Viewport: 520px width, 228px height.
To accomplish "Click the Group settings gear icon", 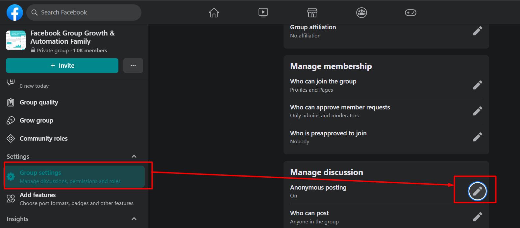I will coord(11,176).
